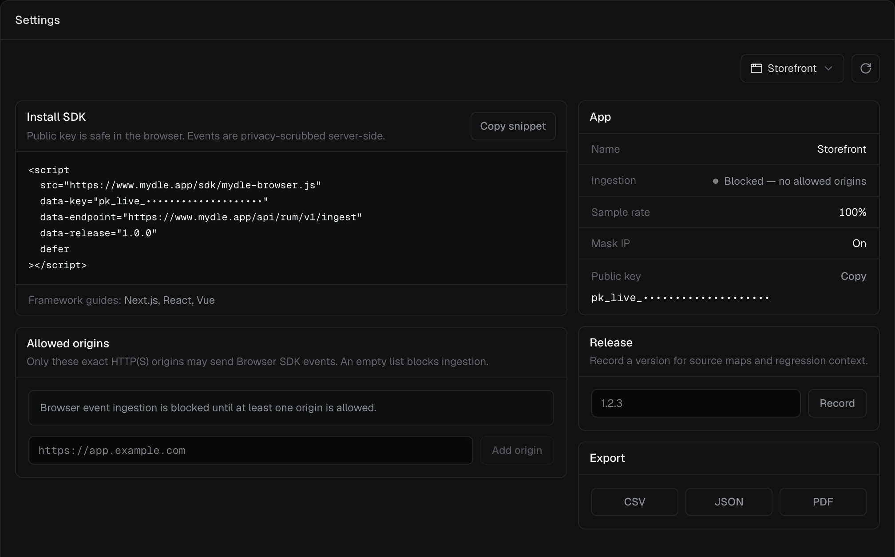Open the Next.js framework guide
The image size is (895, 557).
(141, 300)
